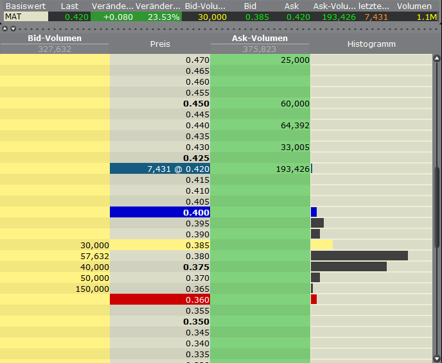Click bid price 0.385 in quote row
This screenshot has width=442, height=363.
click(x=257, y=17)
